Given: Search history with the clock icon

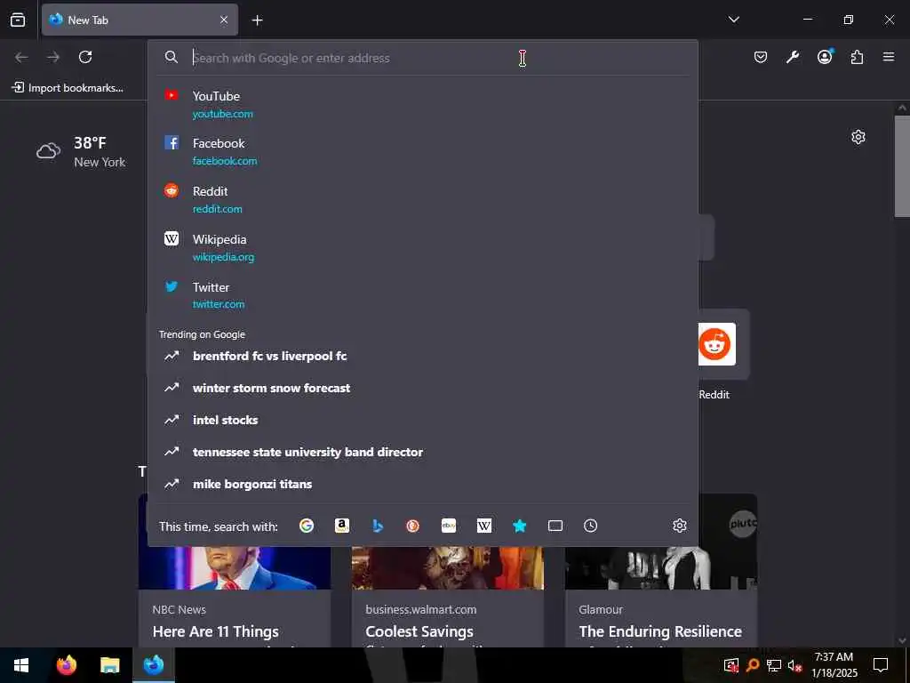Looking at the screenshot, I should (x=590, y=526).
